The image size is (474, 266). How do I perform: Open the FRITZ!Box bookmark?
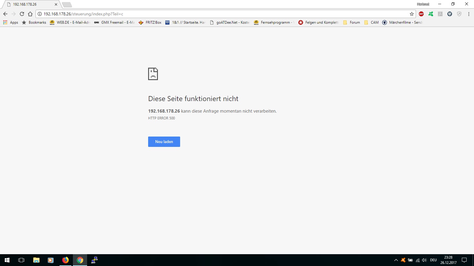150,22
